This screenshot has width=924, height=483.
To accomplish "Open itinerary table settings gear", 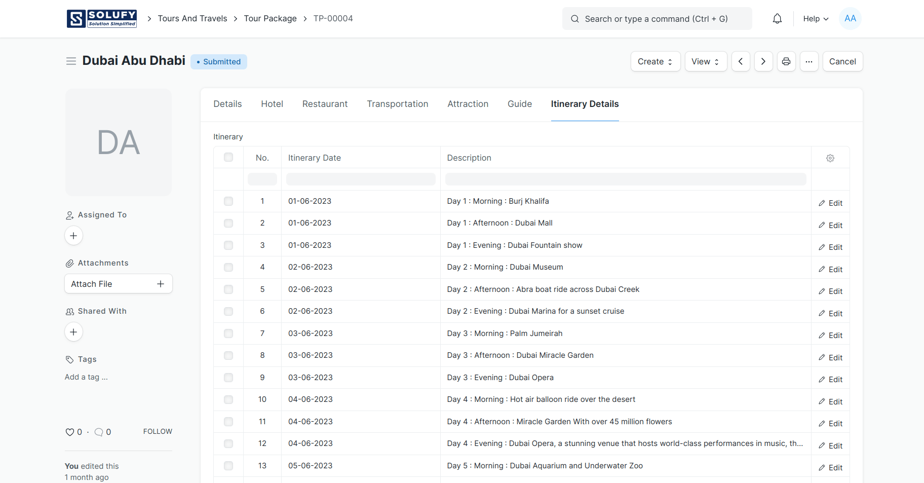I will click(830, 158).
